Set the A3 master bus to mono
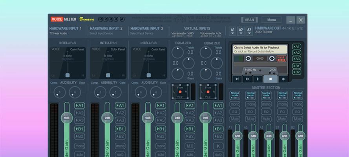 (266, 104)
